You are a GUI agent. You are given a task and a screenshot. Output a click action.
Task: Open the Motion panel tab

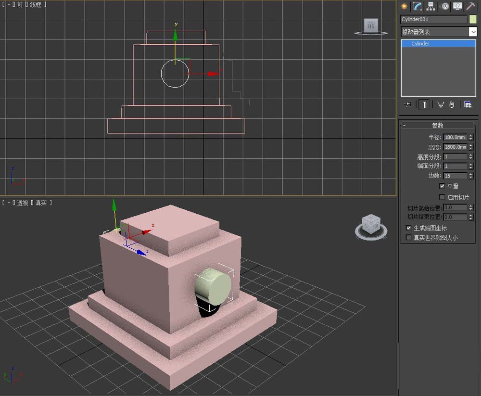(x=444, y=6)
